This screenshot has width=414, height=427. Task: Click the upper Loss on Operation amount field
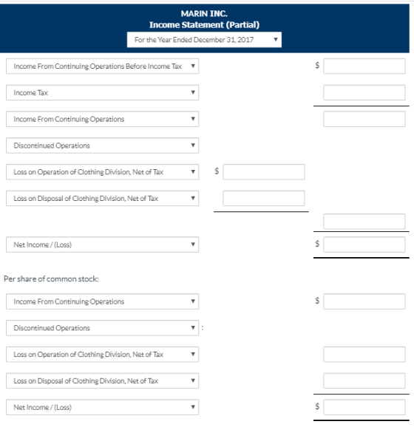pyautogui.click(x=263, y=172)
